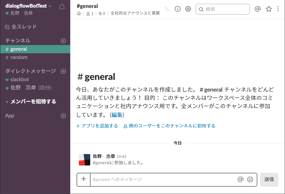Select the # general channel
This screenshot has height=194, width=285.
coord(35,49)
